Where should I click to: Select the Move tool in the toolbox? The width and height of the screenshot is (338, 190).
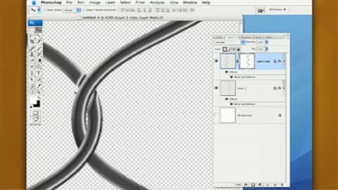[39, 30]
